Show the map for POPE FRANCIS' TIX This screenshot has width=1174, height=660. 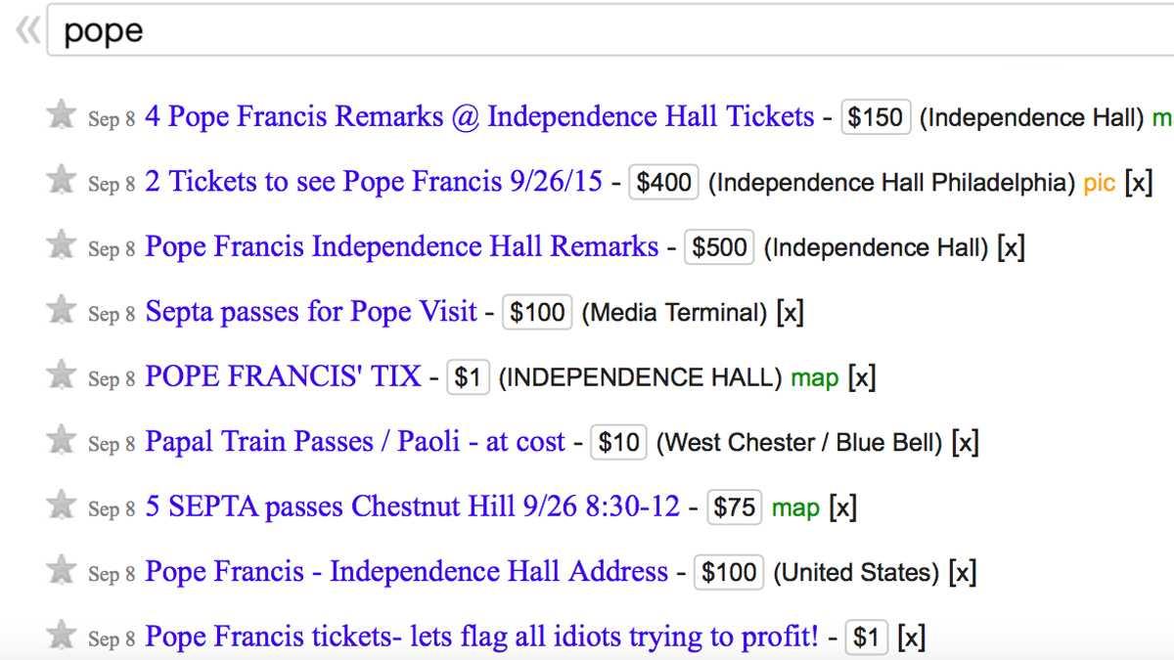tap(815, 378)
